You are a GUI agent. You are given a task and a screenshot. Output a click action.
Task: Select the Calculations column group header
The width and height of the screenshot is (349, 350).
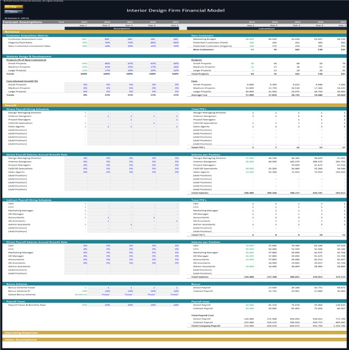tap(266, 28)
